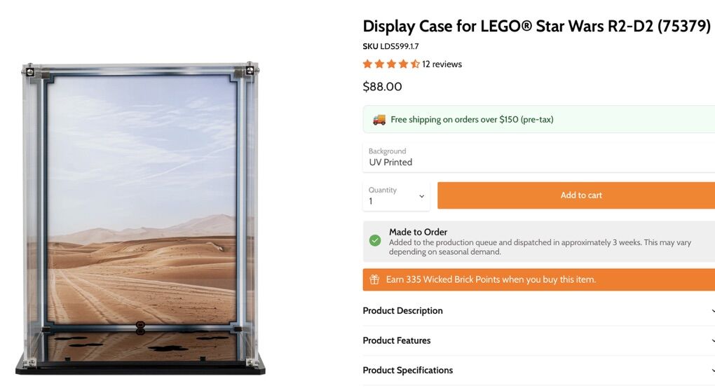Viewport: 715px width, 388px height.
Task: Open the Quantity selector dropdown
Action: click(x=396, y=196)
